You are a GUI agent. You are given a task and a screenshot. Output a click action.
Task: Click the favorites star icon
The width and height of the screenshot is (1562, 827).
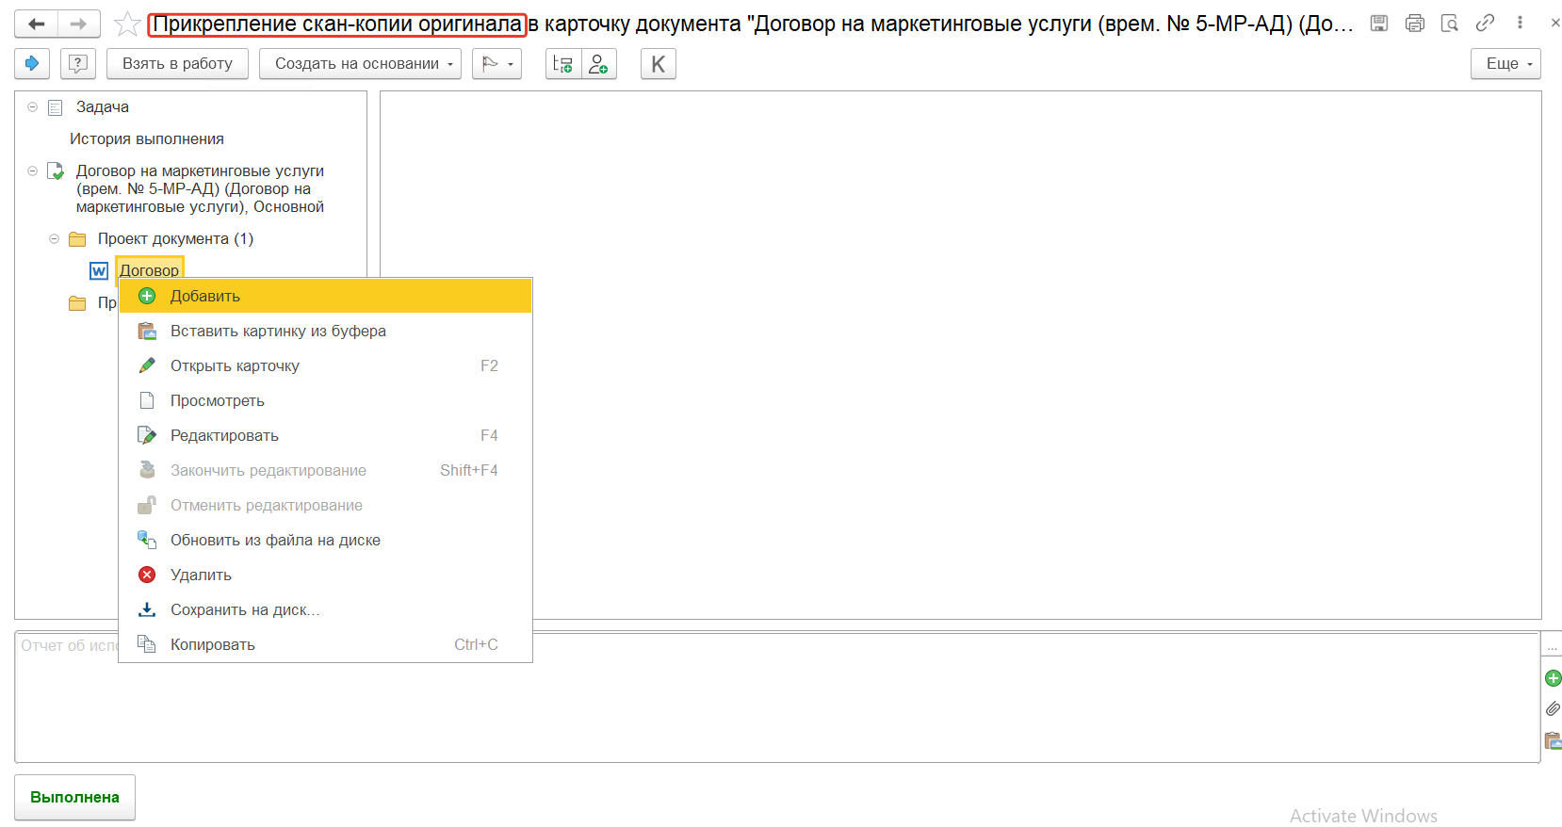coord(127,24)
